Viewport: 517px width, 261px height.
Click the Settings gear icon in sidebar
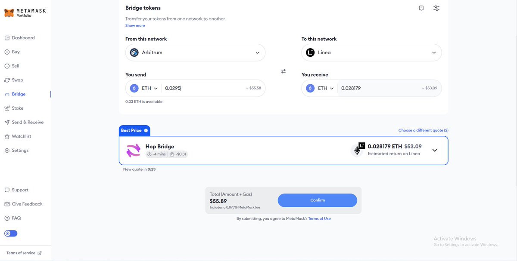(7, 150)
